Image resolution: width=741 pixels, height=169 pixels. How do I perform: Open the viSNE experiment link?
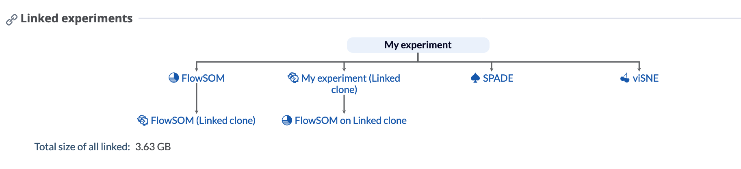(646, 78)
